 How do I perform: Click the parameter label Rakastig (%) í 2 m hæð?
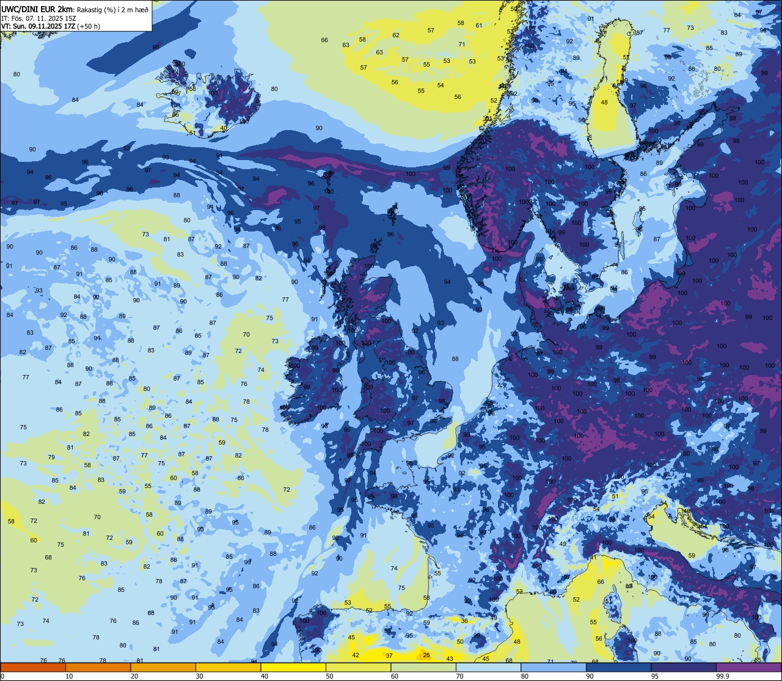point(112,10)
